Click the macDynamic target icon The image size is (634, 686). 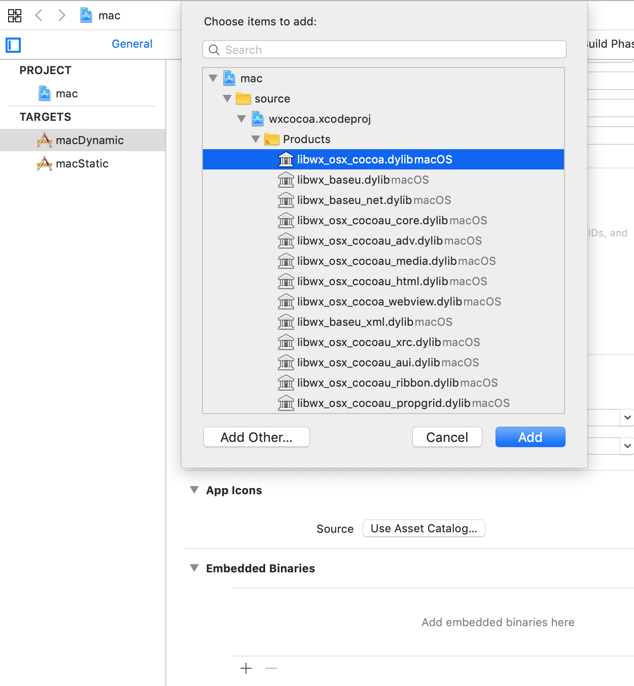45,140
